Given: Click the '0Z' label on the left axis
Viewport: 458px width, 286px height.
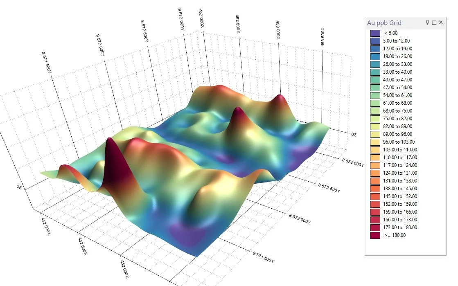Looking at the screenshot, I should pyautogui.click(x=19, y=187).
